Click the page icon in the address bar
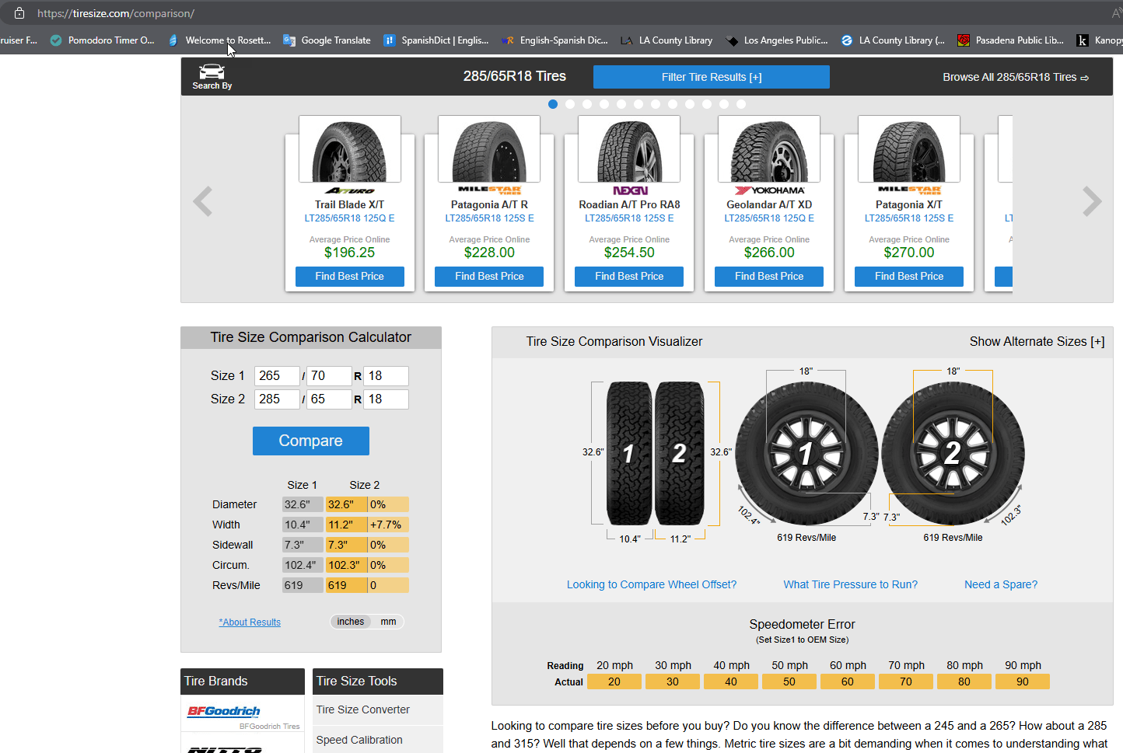The image size is (1123, 753). tap(19, 13)
